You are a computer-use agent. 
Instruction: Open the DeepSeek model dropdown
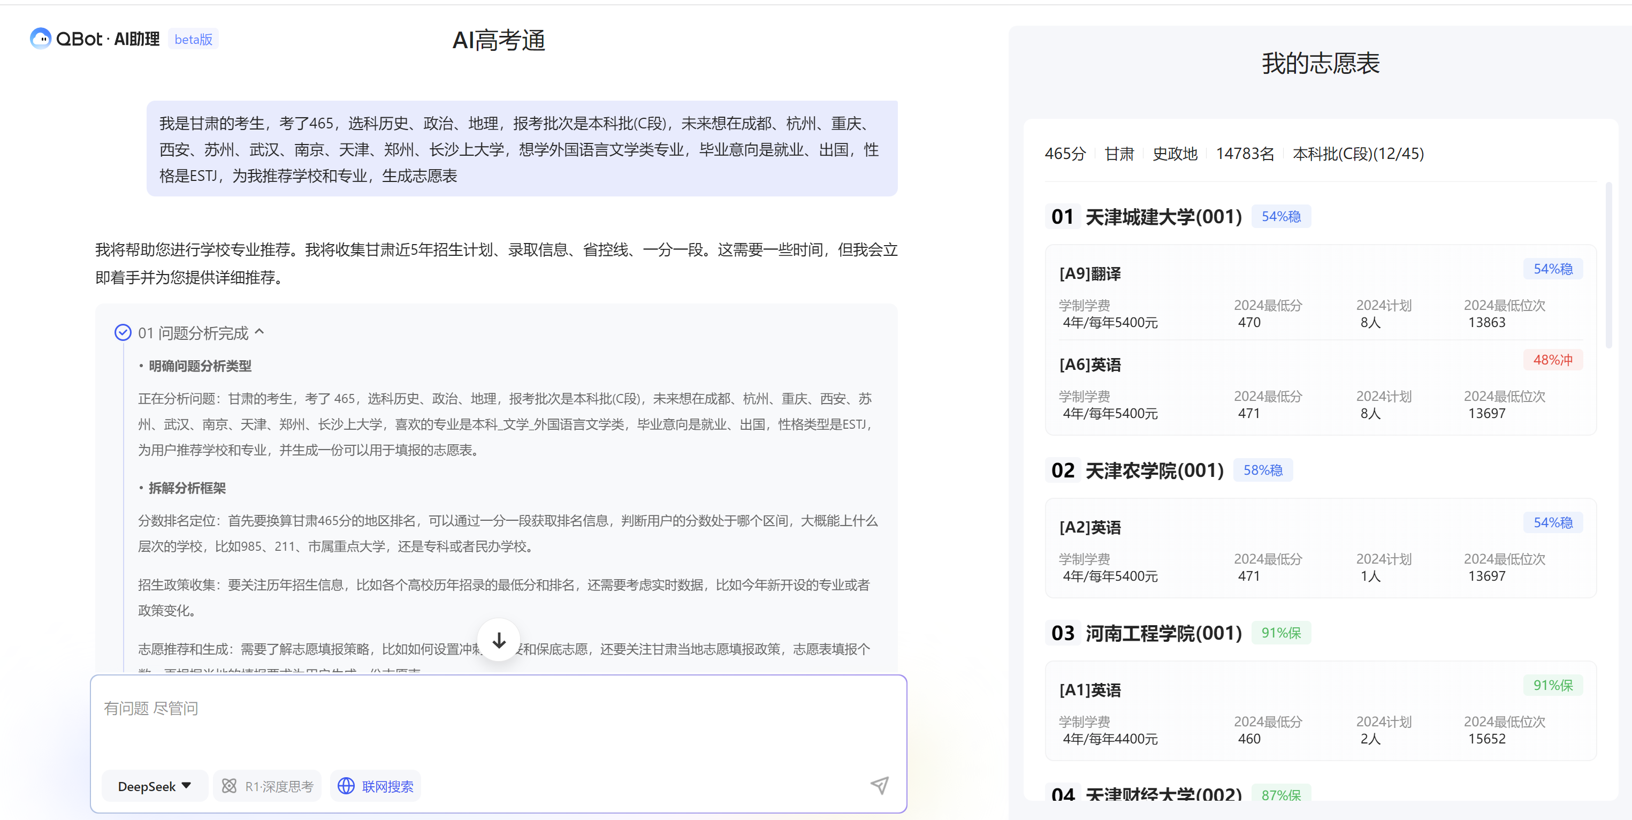pyautogui.click(x=155, y=786)
